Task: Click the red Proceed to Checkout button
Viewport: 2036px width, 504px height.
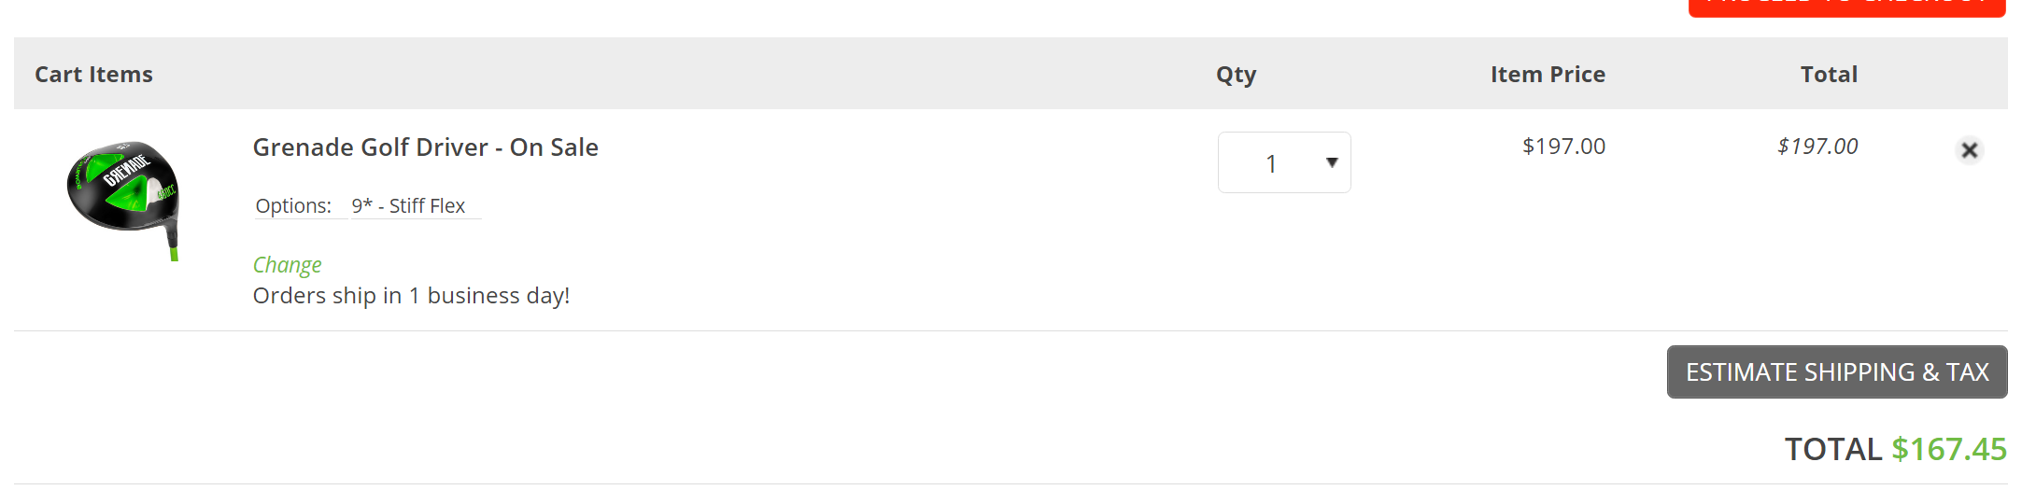Action: [1845, 7]
